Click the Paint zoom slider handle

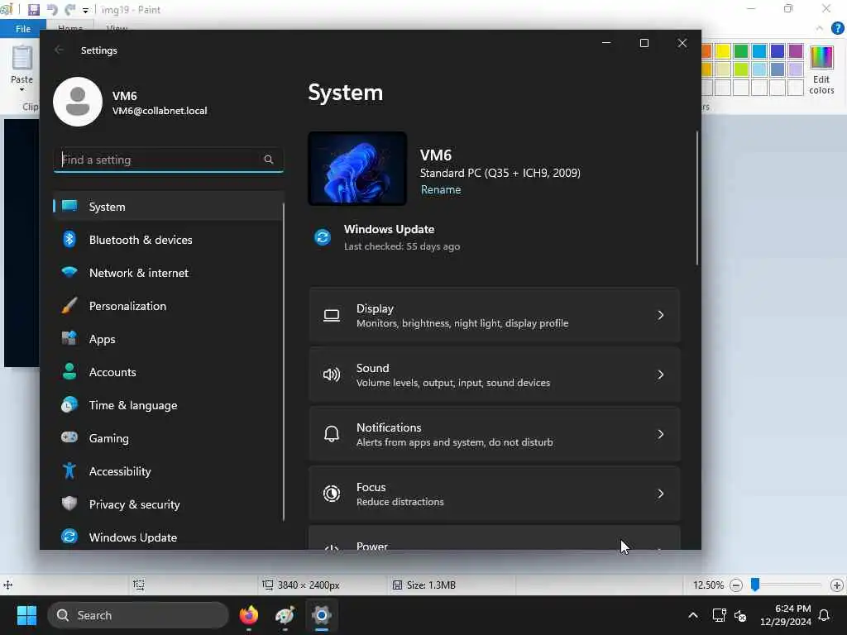click(755, 585)
